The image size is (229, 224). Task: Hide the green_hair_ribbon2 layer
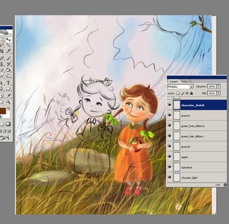170,125
